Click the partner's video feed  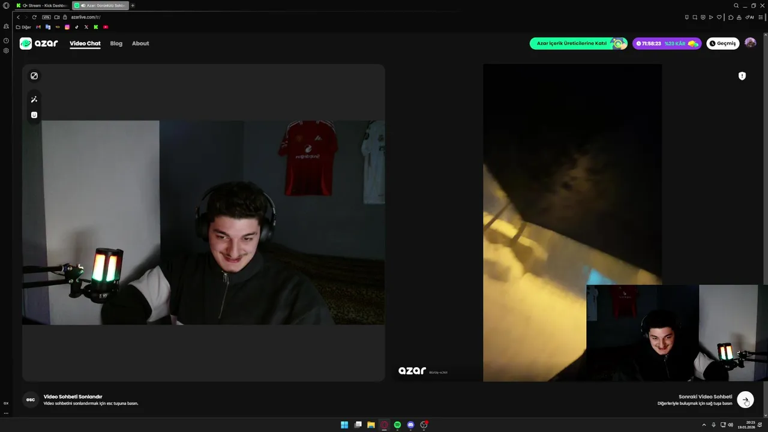coord(572,223)
